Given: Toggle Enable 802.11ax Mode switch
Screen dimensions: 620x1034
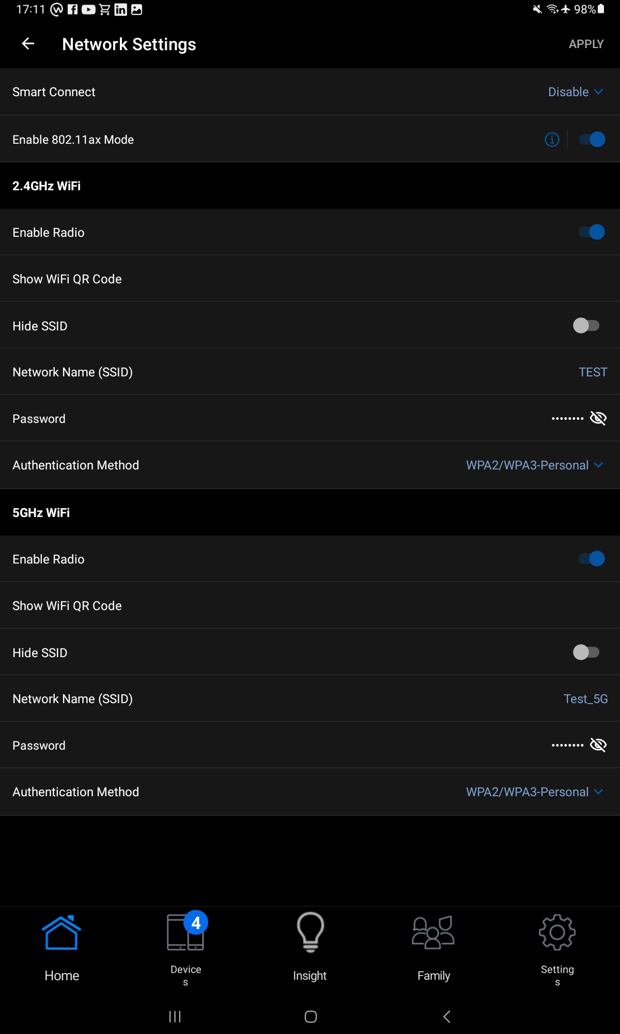Looking at the screenshot, I should pyautogui.click(x=592, y=140).
